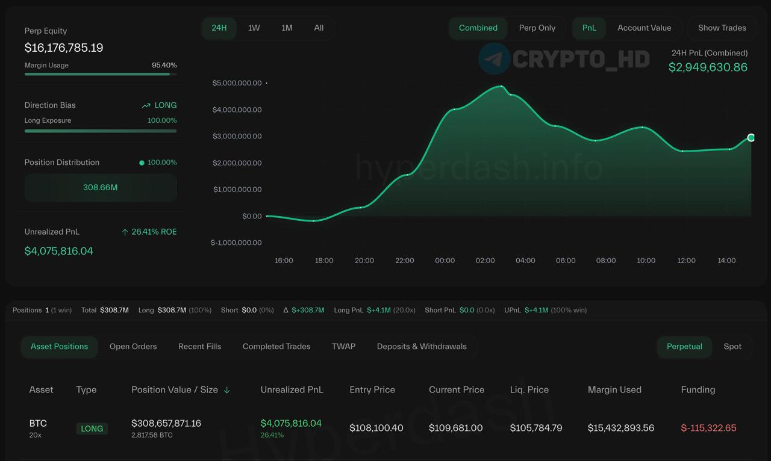Viewport: 771px width, 461px height.
Task: Open the Recent Fills tab
Action: tap(199, 347)
